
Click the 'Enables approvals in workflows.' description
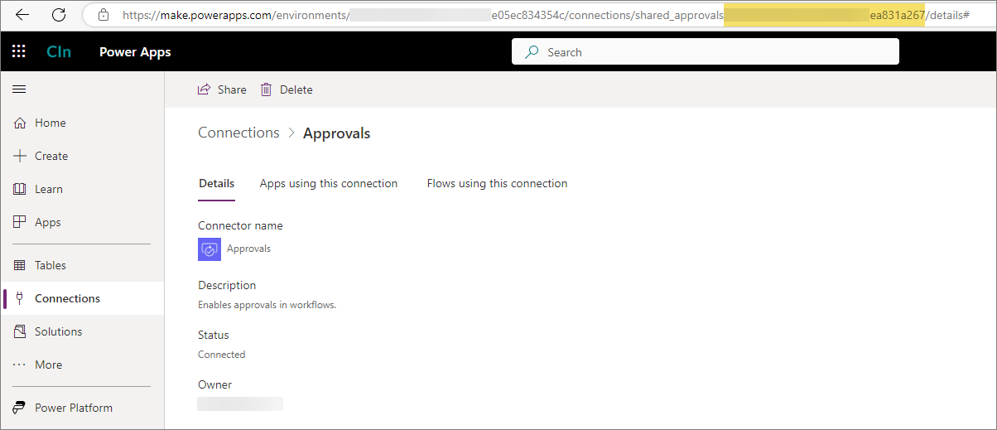click(267, 305)
